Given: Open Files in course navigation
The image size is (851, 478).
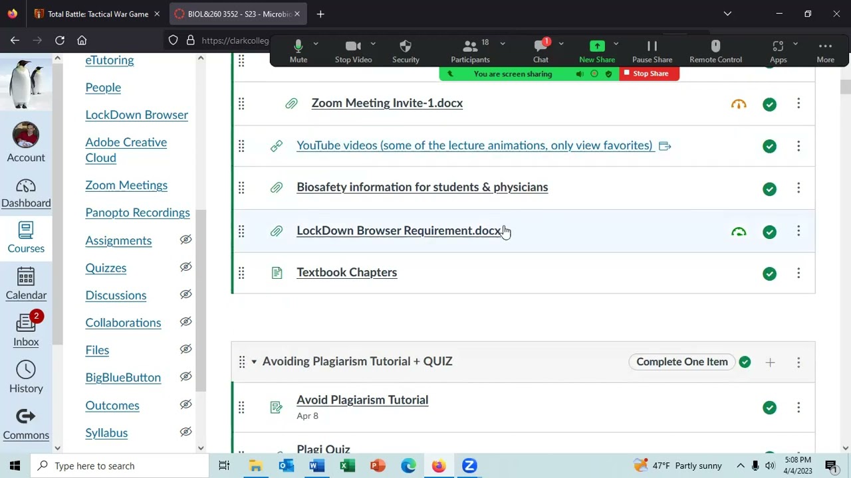Looking at the screenshot, I should pos(97,350).
